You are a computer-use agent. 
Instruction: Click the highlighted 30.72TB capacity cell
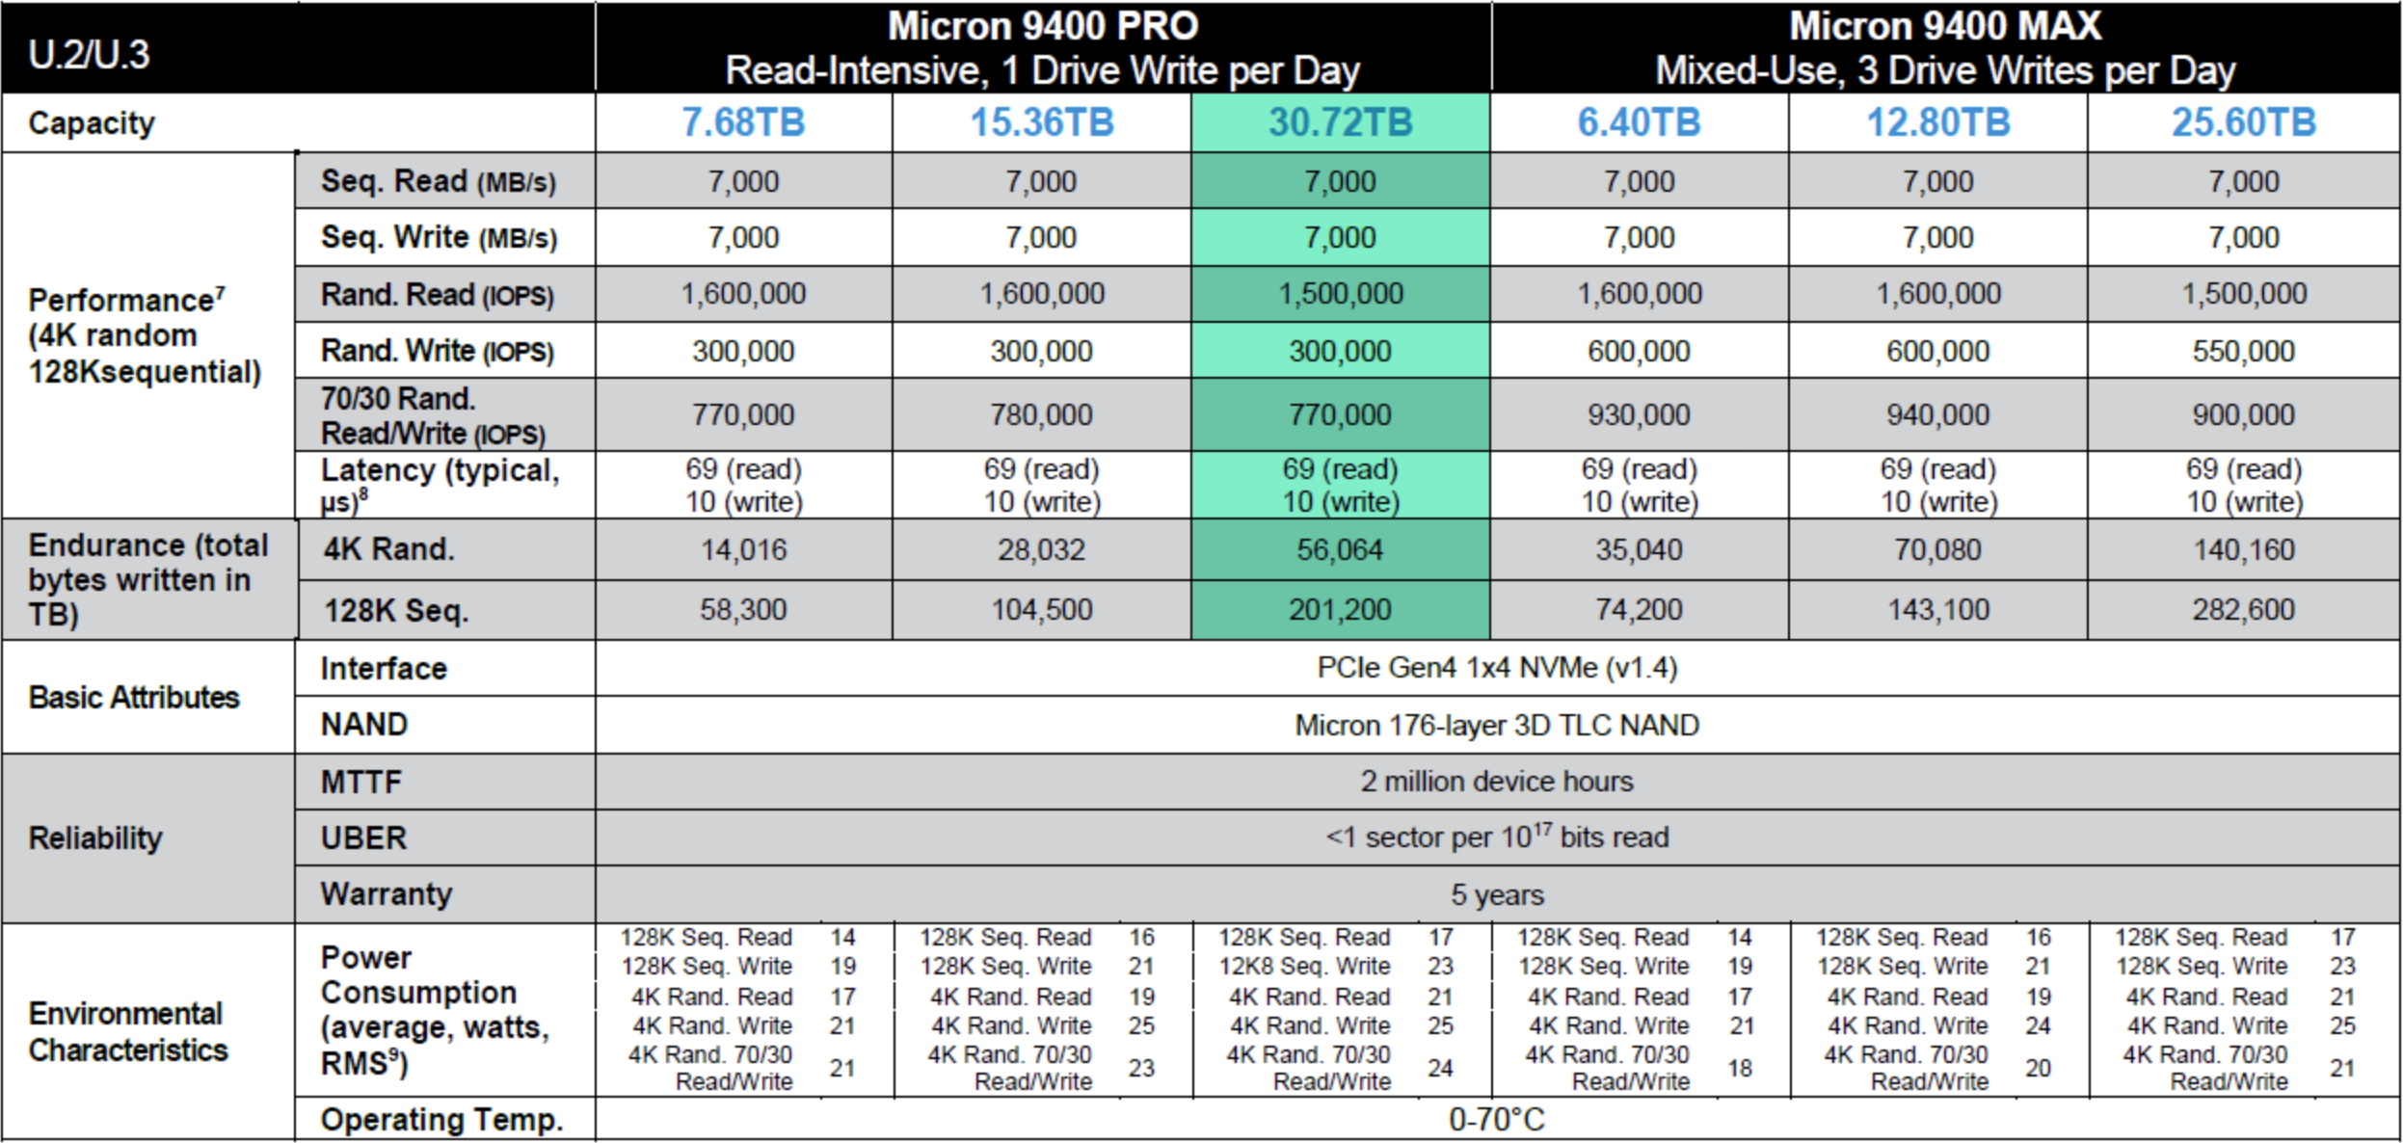tap(1340, 122)
